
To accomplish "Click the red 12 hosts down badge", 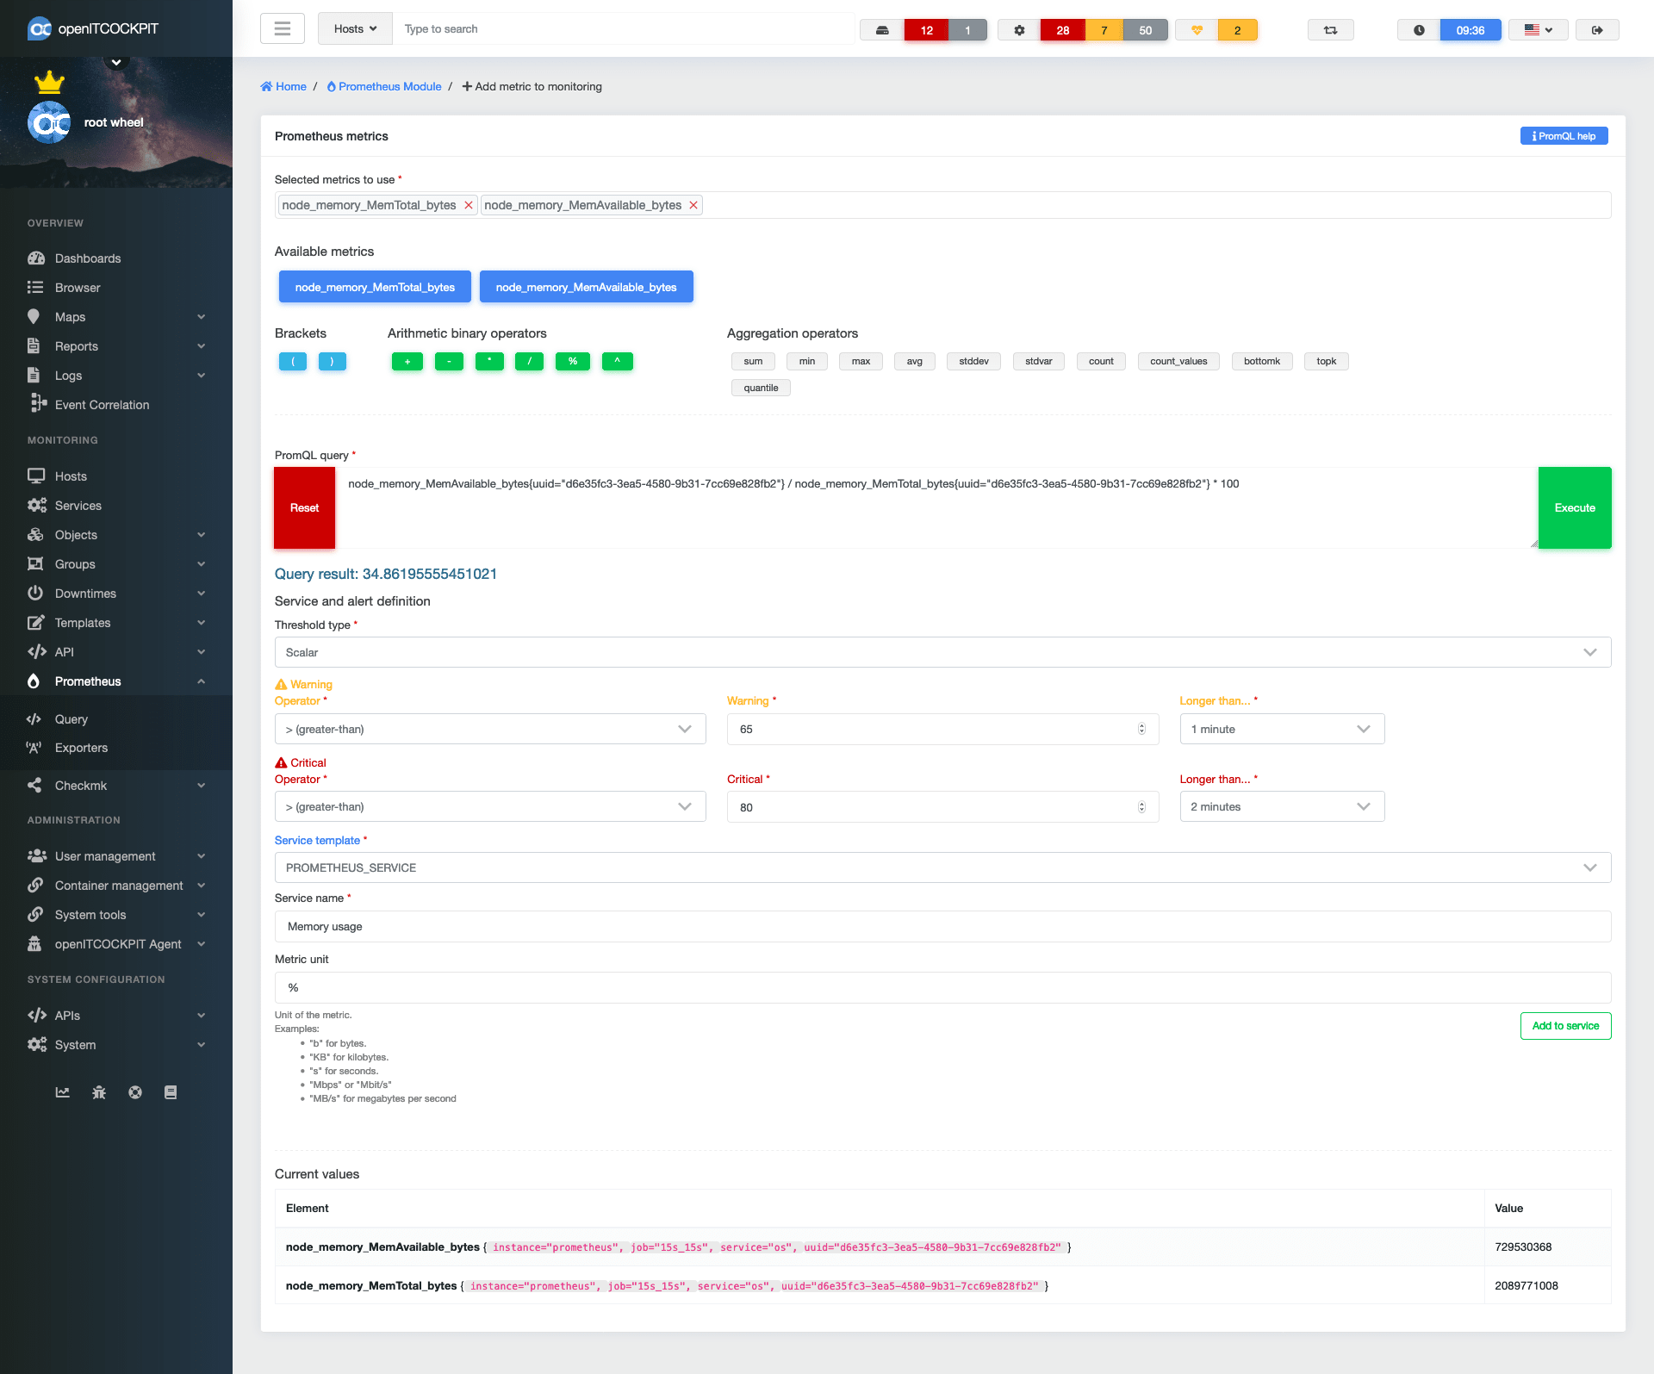I will pyautogui.click(x=926, y=30).
